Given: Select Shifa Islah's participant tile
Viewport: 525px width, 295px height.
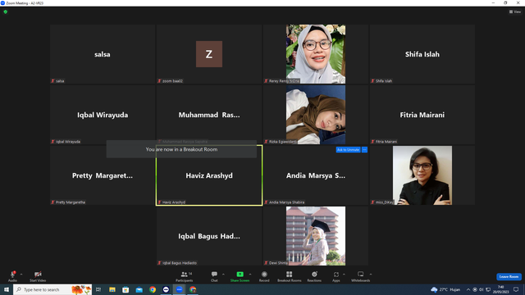Looking at the screenshot, I should coord(422,54).
